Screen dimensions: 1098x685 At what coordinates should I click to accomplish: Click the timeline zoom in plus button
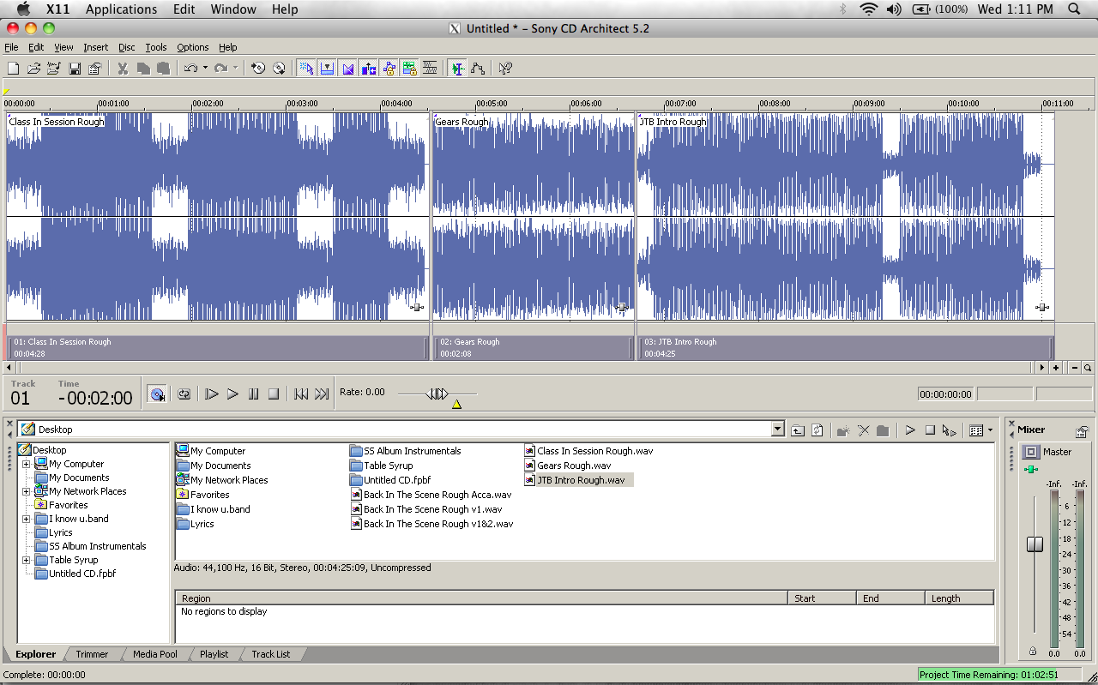click(x=1056, y=368)
